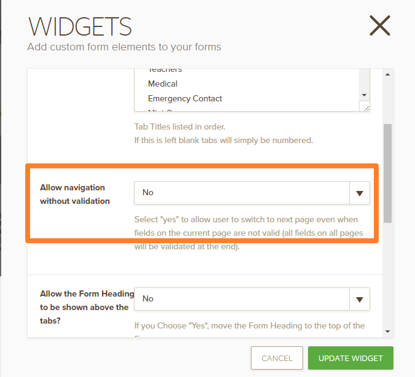Click the down arrow of the tab titles textbox scrollbar

coord(364,95)
